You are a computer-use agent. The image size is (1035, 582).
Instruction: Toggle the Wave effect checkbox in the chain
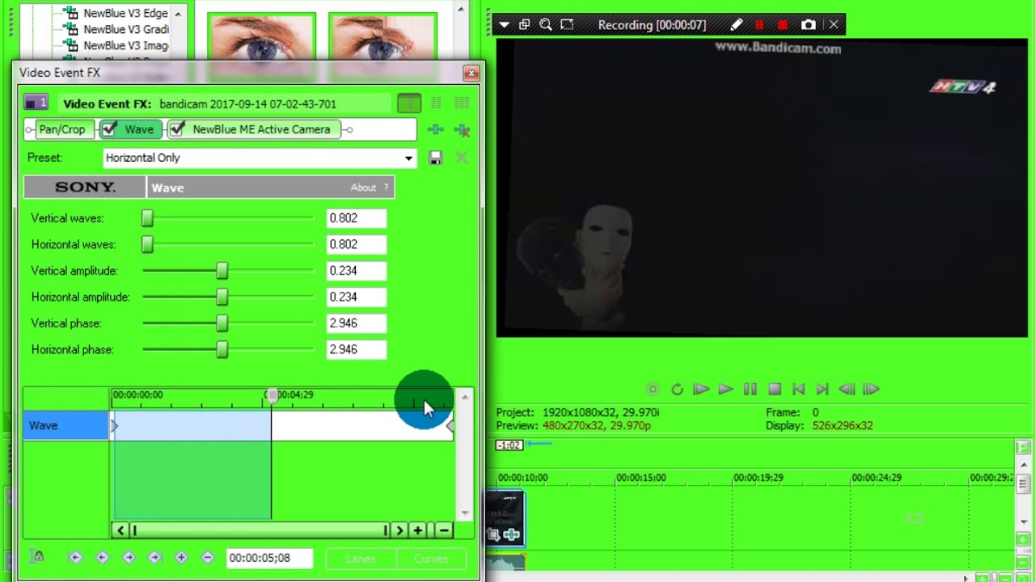click(x=110, y=129)
